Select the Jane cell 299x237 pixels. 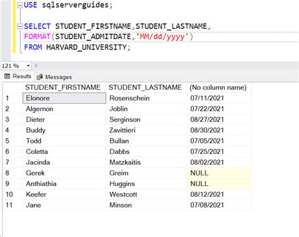[64, 205]
